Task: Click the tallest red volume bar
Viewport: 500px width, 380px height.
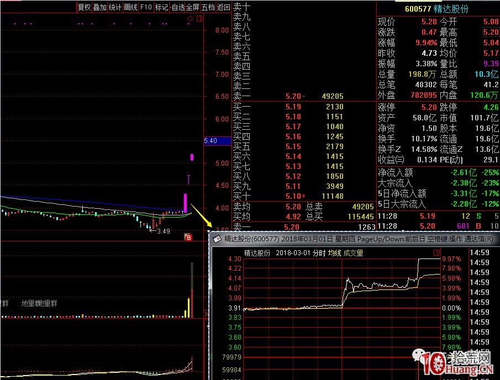Action: click(x=192, y=303)
